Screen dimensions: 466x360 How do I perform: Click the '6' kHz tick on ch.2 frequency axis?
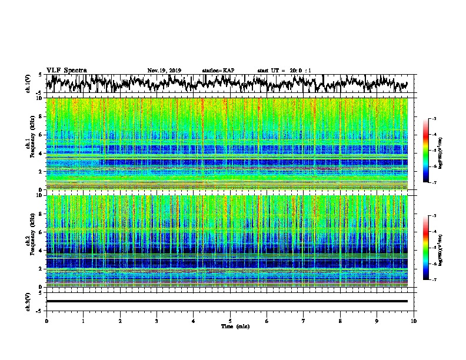[42, 232]
